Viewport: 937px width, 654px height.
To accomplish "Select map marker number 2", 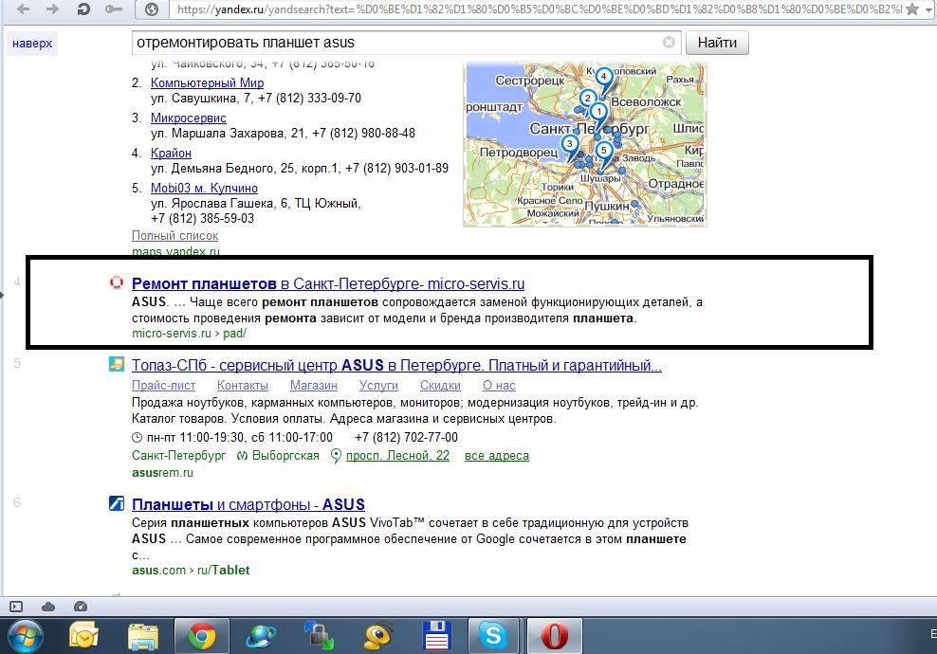I will click(x=587, y=99).
